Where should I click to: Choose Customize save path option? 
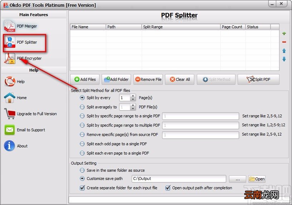[82, 179]
